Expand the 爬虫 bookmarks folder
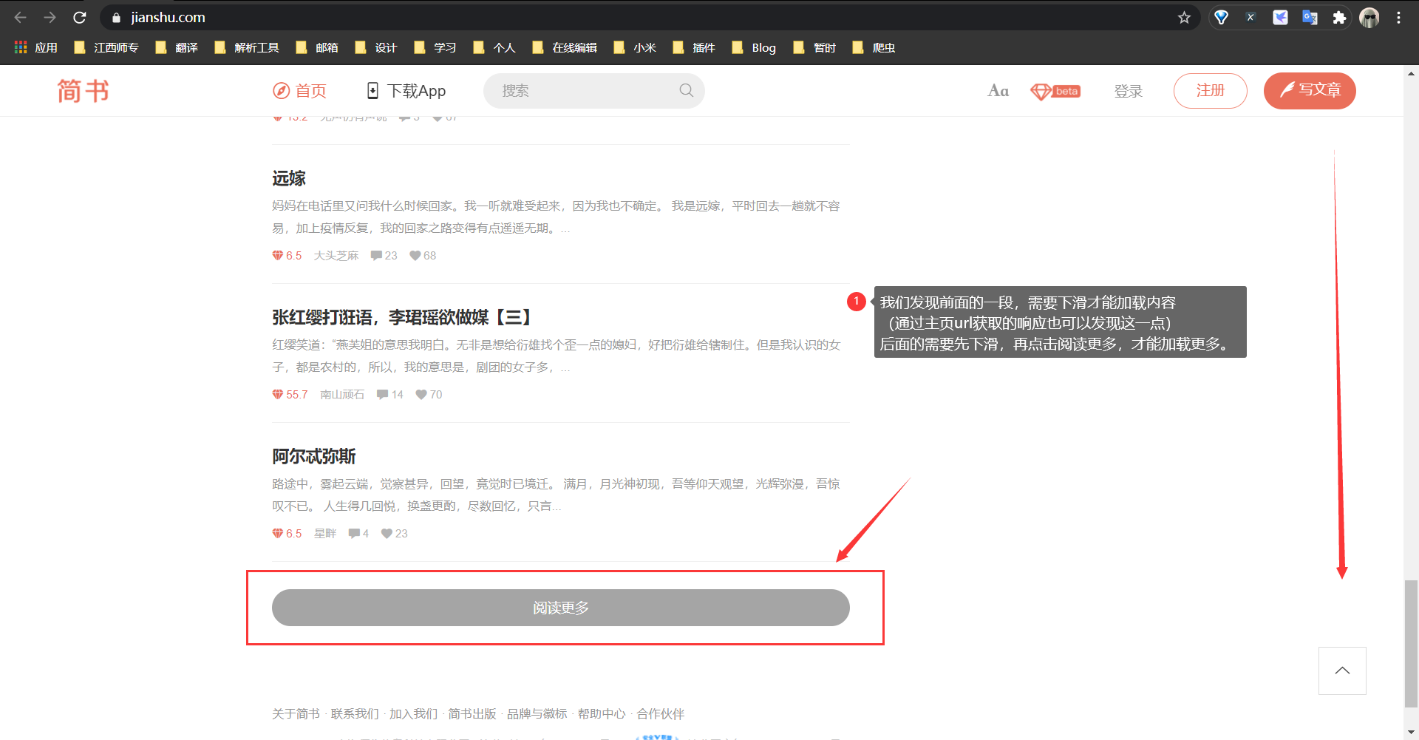 872,47
